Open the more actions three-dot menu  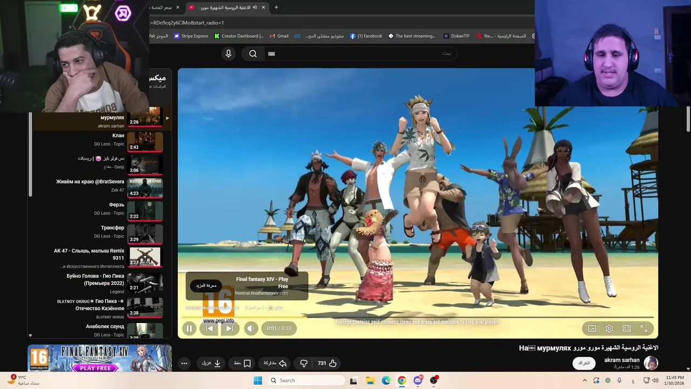pyautogui.click(x=184, y=363)
